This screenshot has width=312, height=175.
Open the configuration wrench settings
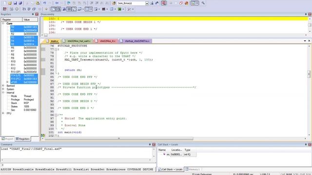pos(203,3)
